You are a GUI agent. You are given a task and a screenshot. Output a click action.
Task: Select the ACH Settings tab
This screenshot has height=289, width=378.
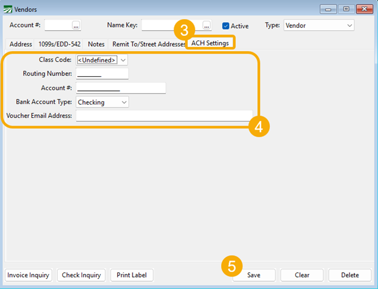pyautogui.click(x=210, y=43)
